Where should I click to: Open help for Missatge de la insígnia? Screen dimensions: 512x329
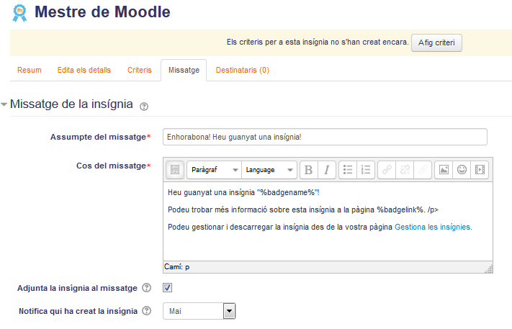(x=144, y=107)
